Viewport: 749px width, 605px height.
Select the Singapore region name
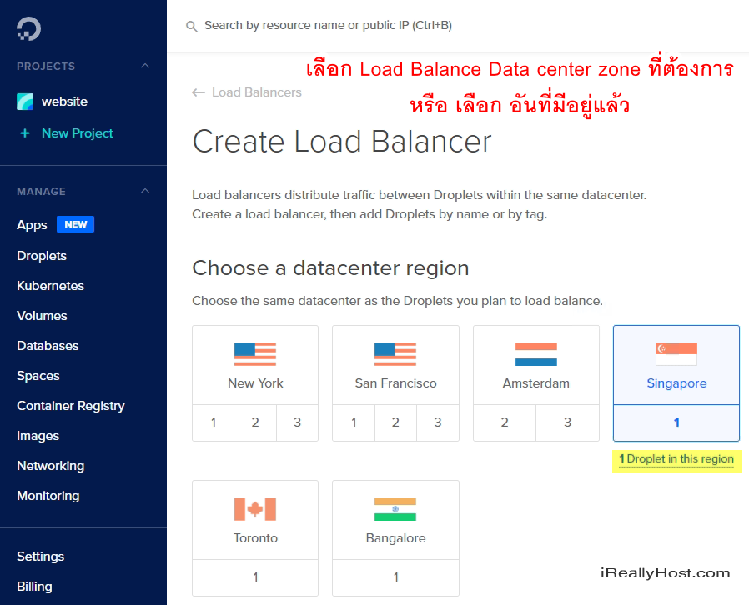tap(676, 383)
